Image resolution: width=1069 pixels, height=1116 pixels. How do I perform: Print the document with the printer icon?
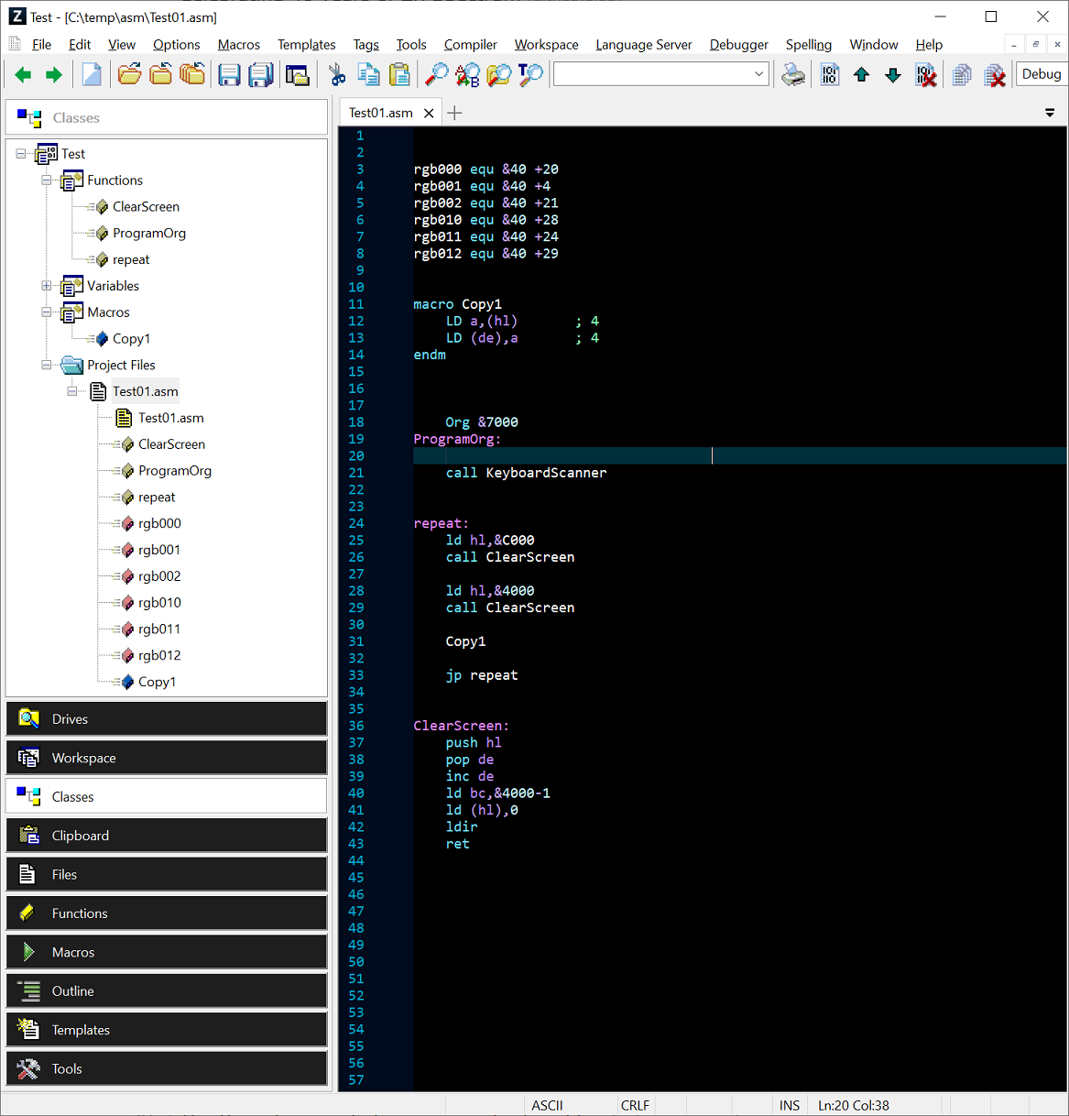793,75
